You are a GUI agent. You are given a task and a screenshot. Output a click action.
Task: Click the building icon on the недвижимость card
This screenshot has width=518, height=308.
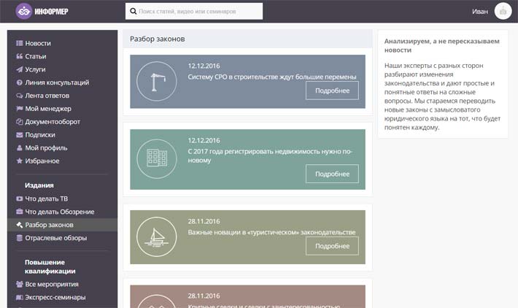pos(157,159)
